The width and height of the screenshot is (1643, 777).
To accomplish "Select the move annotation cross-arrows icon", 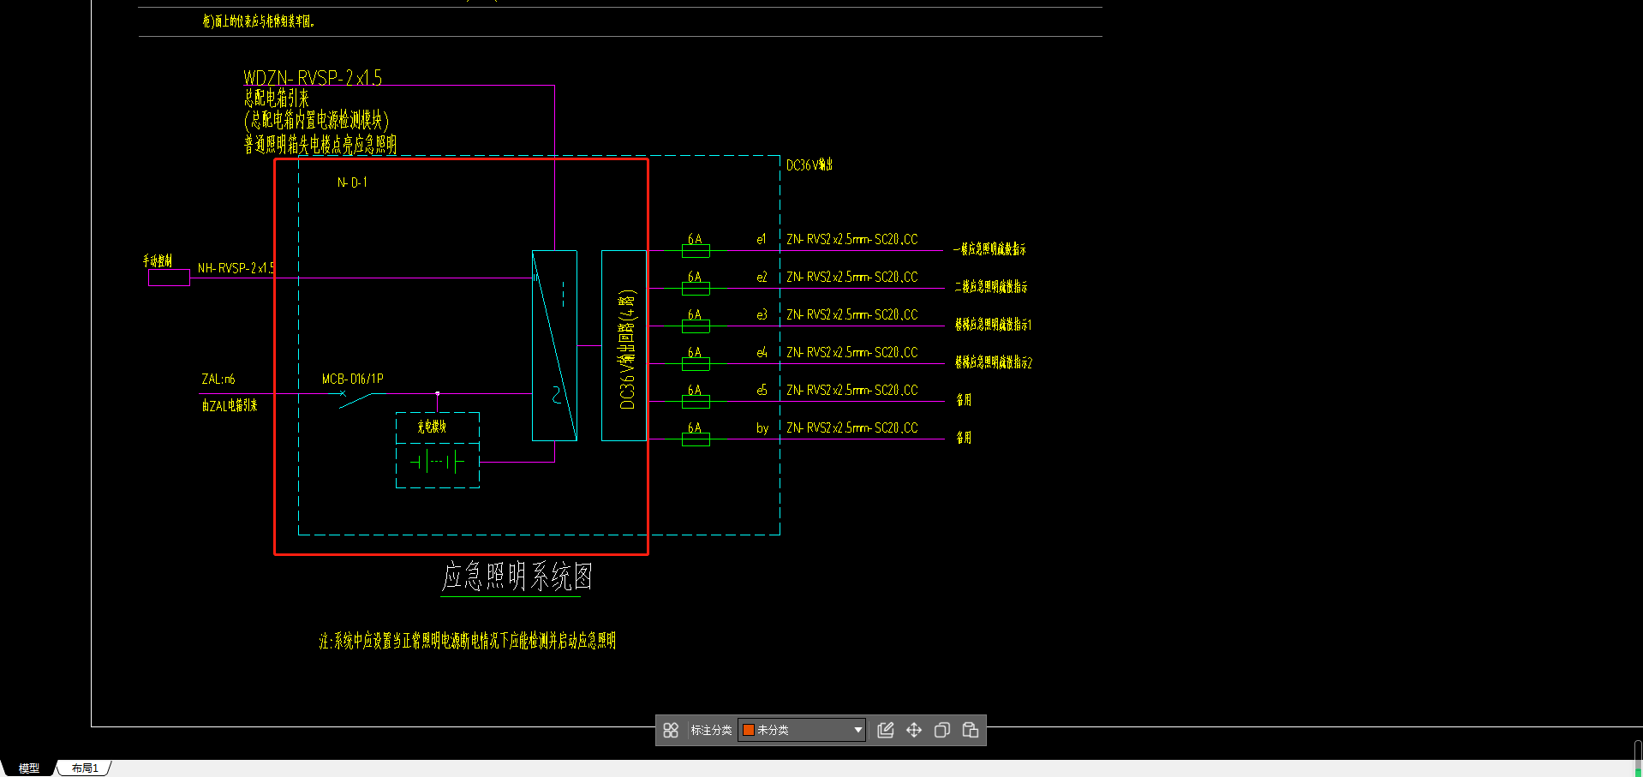I will pos(914,730).
